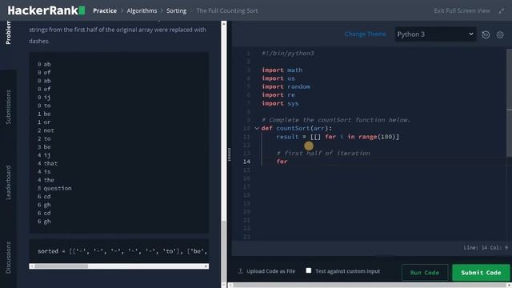Go to Practice breadcrumb

[105, 10]
